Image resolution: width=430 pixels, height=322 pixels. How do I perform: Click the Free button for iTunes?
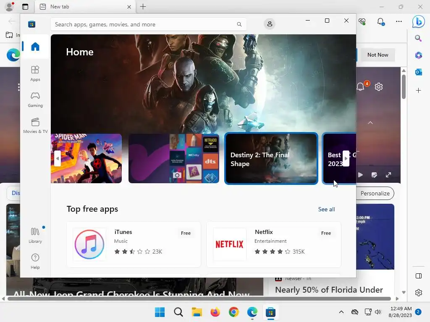pos(186,233)
